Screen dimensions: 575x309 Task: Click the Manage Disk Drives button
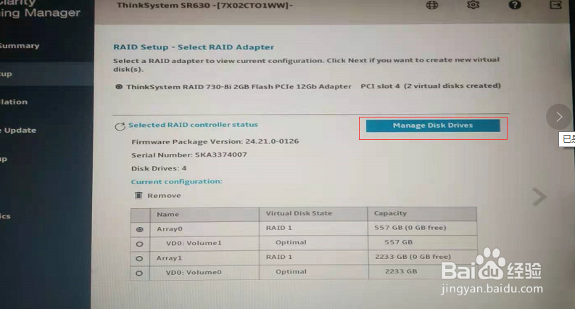tap(433, 125)
